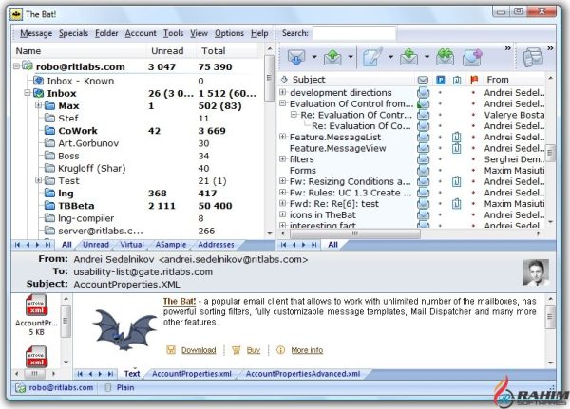Screen dimensions: 570x409
Task: Select the CoWork folder
Action: pyautogui.click(x=78, y=131)
